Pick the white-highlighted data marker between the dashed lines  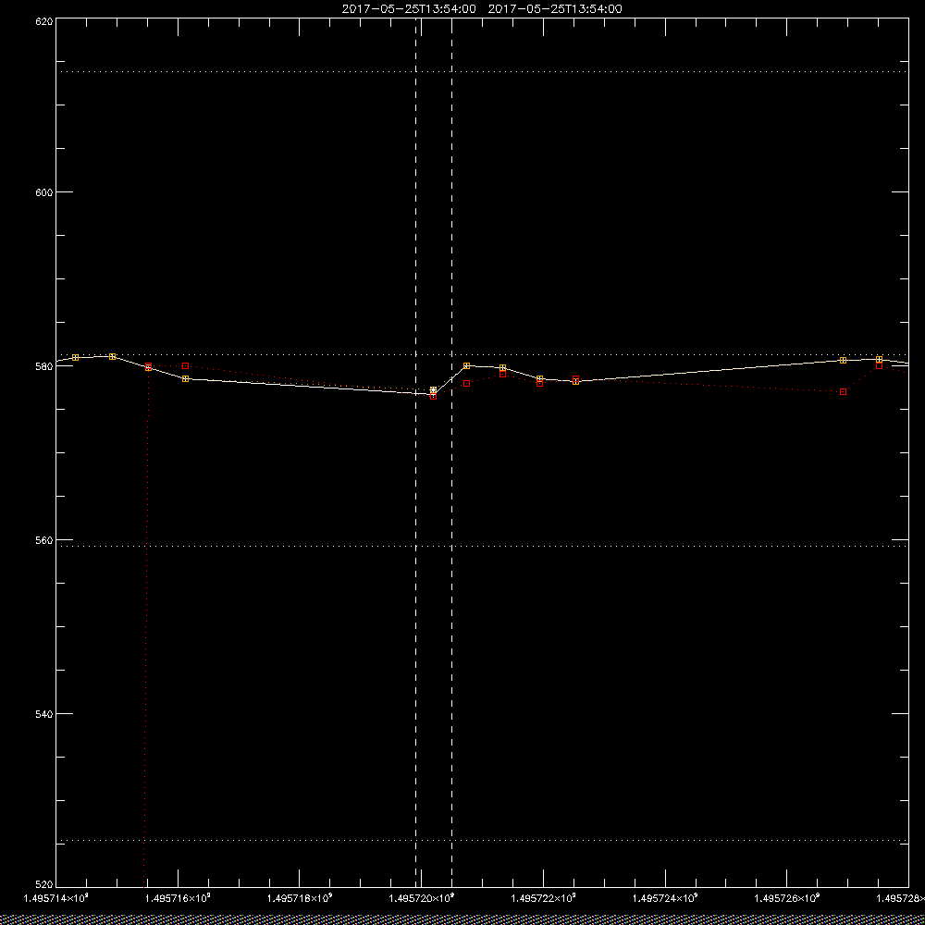coord(434,390)
